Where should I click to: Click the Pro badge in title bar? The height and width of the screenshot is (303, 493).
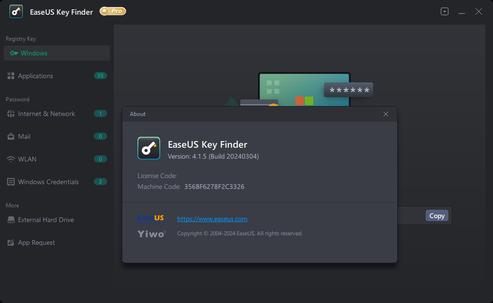tap(113, 11)
